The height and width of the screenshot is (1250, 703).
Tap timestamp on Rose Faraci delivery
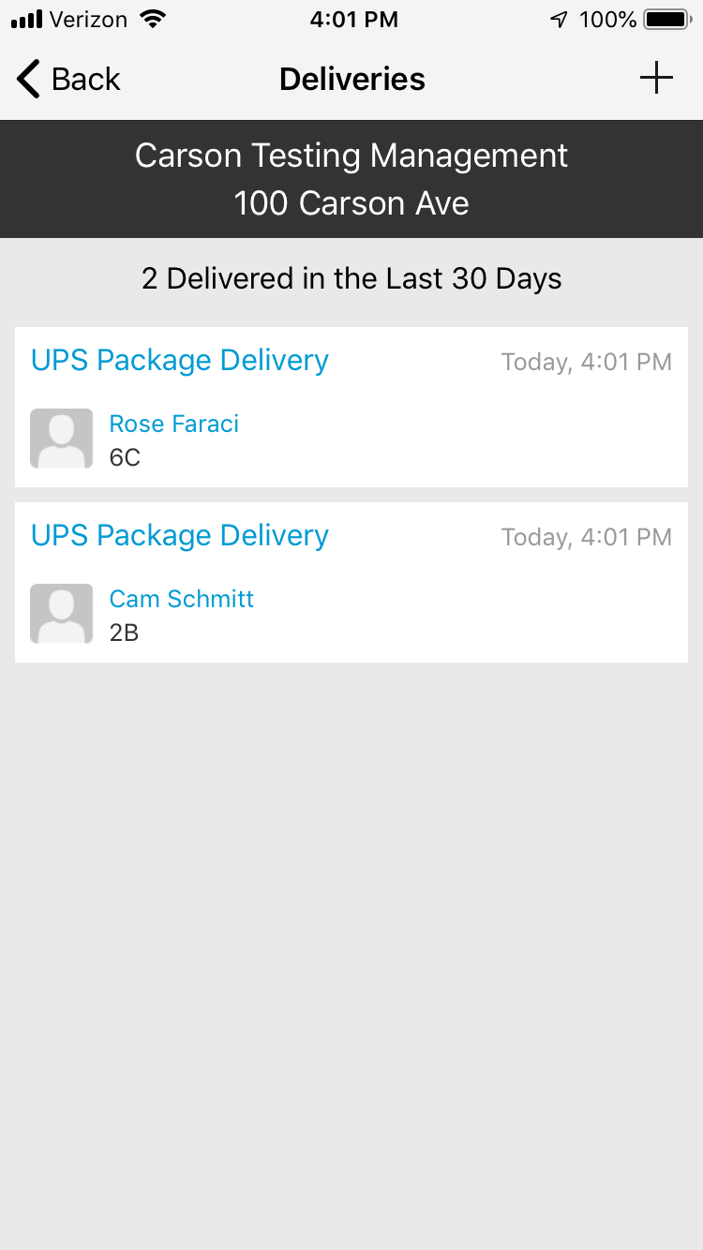(x=587, y=362)
